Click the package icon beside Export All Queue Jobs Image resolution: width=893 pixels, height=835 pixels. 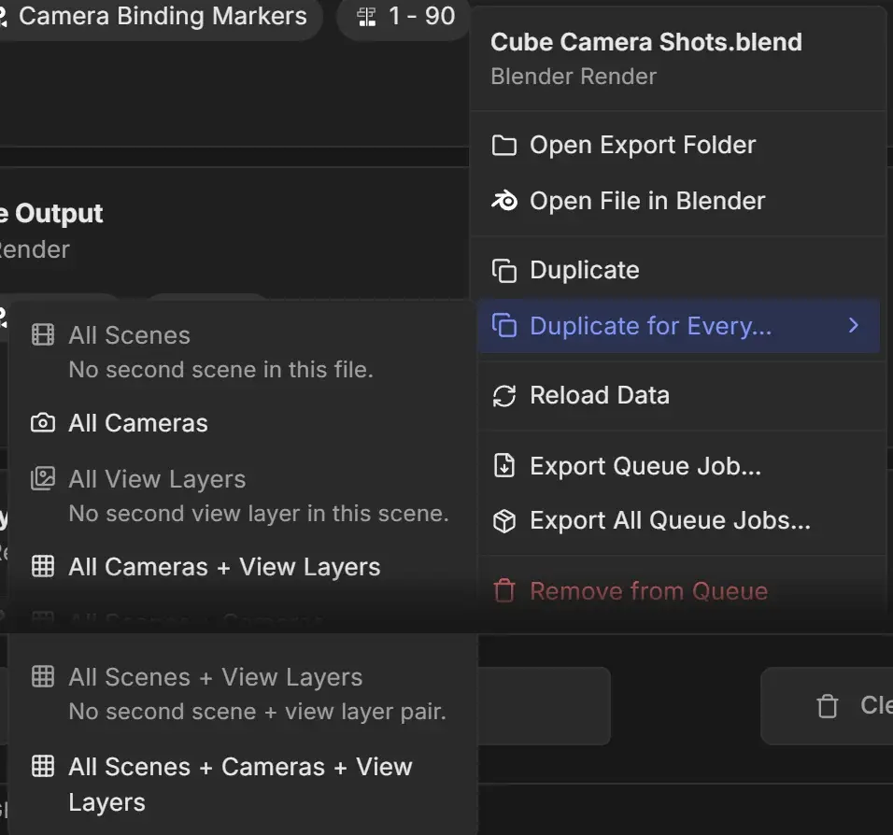(x=504, y=520)
